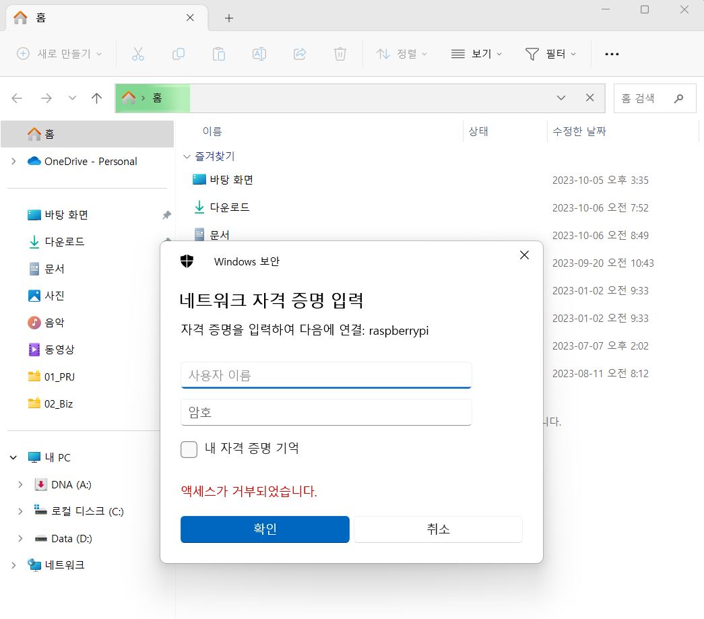
Task: Close the 홈 tab
Action: [190, 18]
